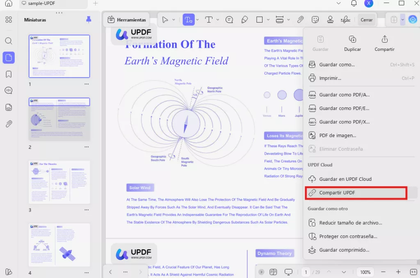
Task: Choose Compartir UPDF
Action: pyautogui.click(x=361, y=193)
